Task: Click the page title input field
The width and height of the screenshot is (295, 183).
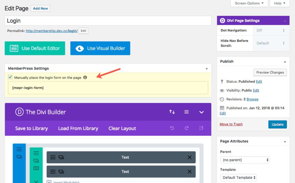Action: (x=108, y=21)
